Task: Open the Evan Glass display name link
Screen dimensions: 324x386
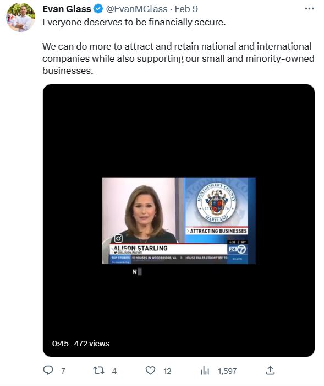Action: coord(67,9)
